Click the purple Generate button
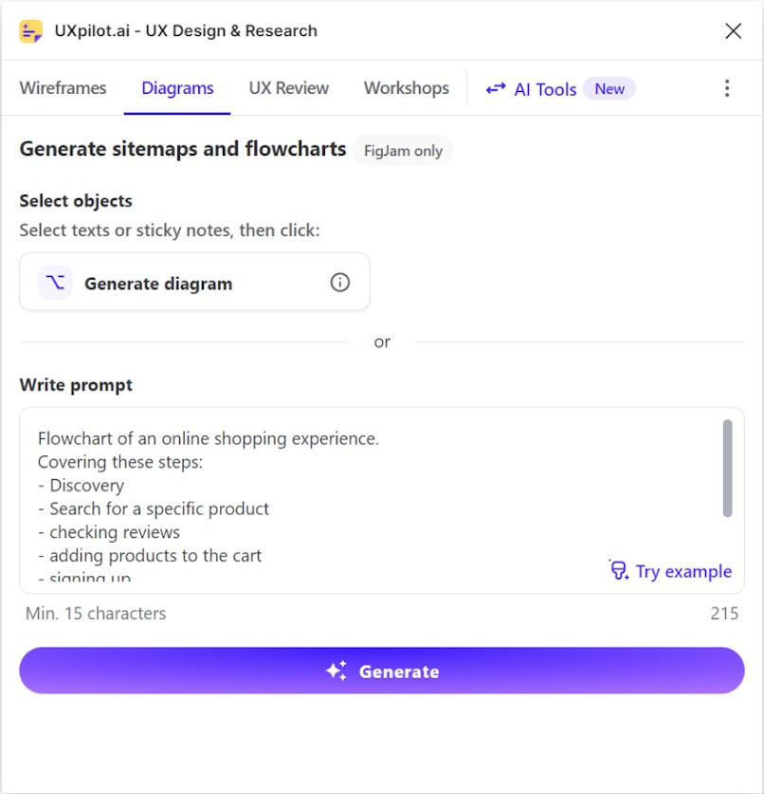The image size is (764, 794). click(382, 671)
